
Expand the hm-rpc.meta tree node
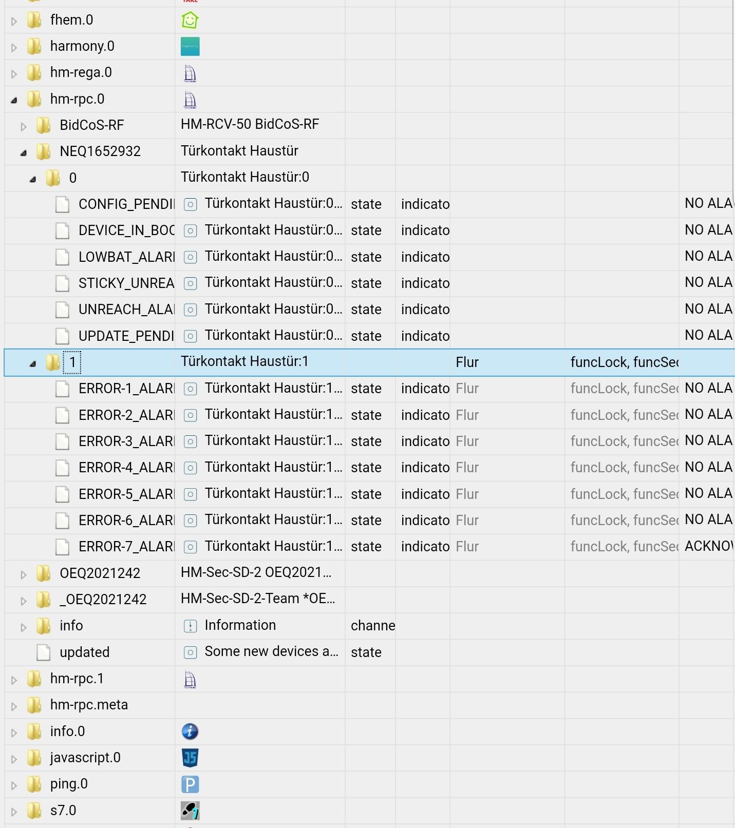(14, 706)
